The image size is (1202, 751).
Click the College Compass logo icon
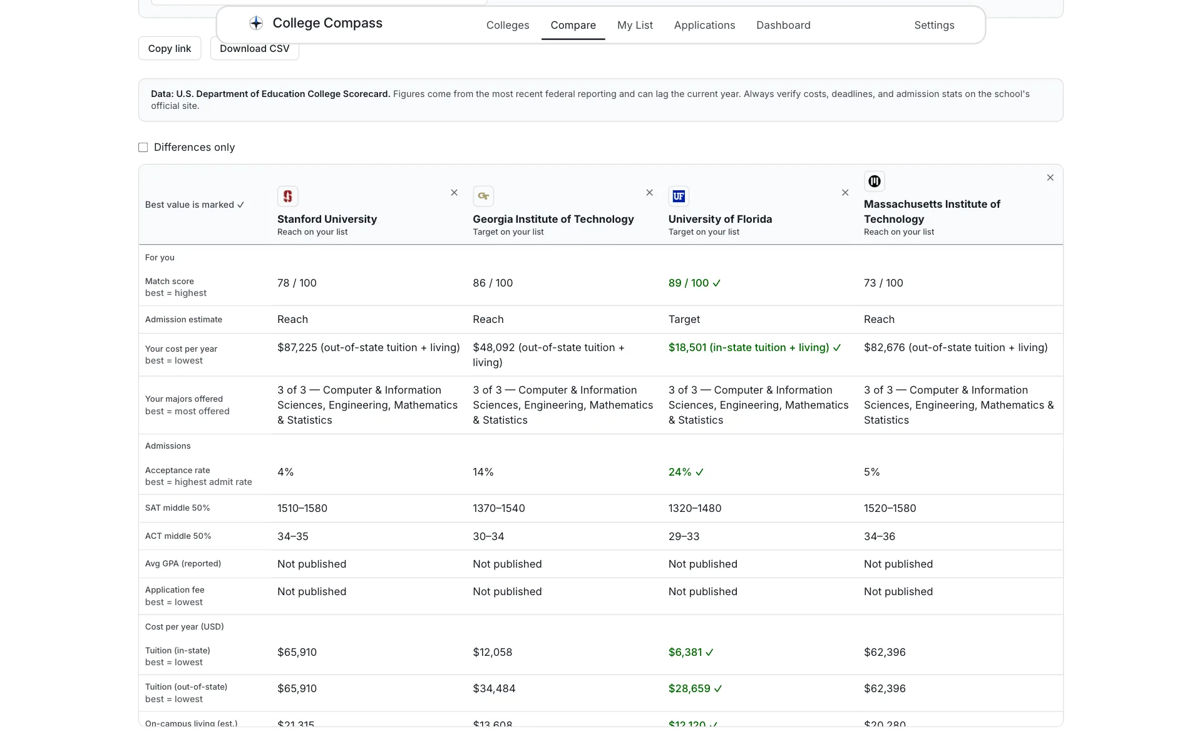[256, 23]
